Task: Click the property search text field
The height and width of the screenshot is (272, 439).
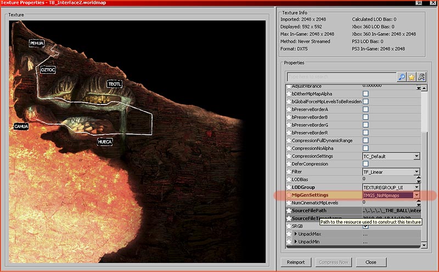Action: [x=341, y=77]
